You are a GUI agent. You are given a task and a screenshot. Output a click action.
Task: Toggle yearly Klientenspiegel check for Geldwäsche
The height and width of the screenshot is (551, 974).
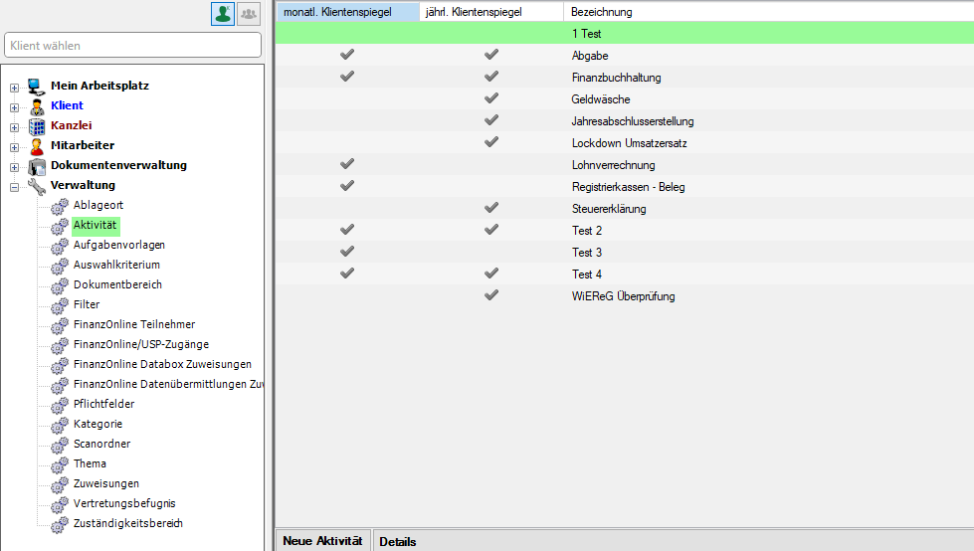coord(490,99)
